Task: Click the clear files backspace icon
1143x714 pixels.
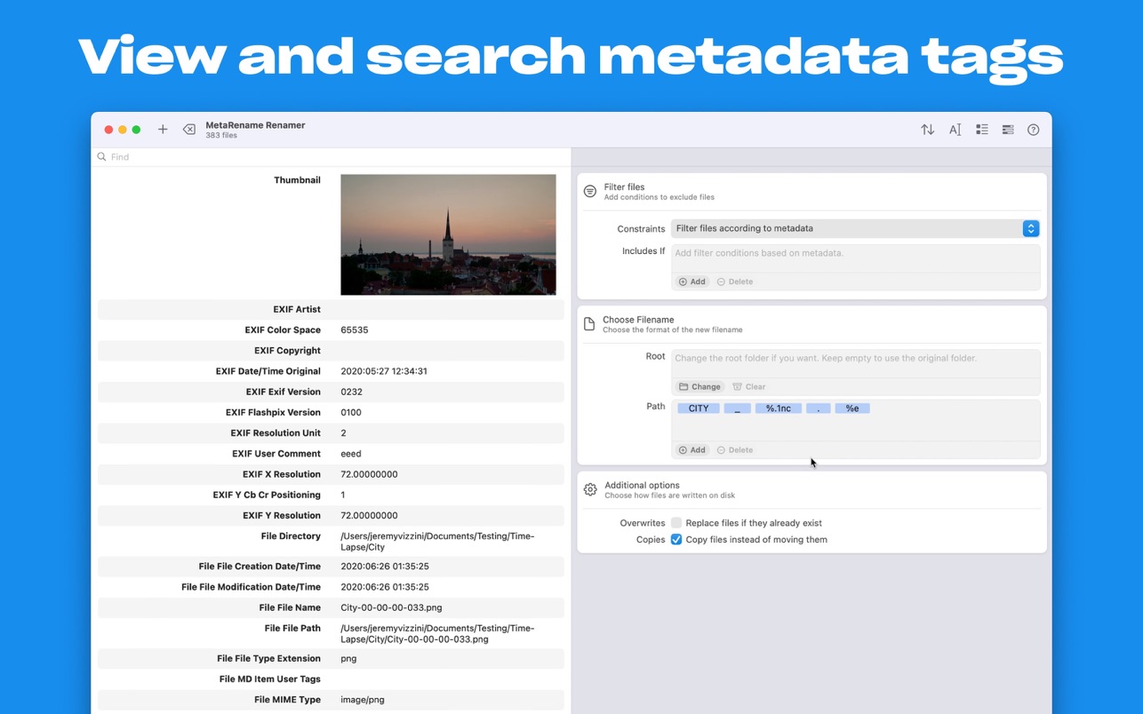Action: (x=189, y=130)
